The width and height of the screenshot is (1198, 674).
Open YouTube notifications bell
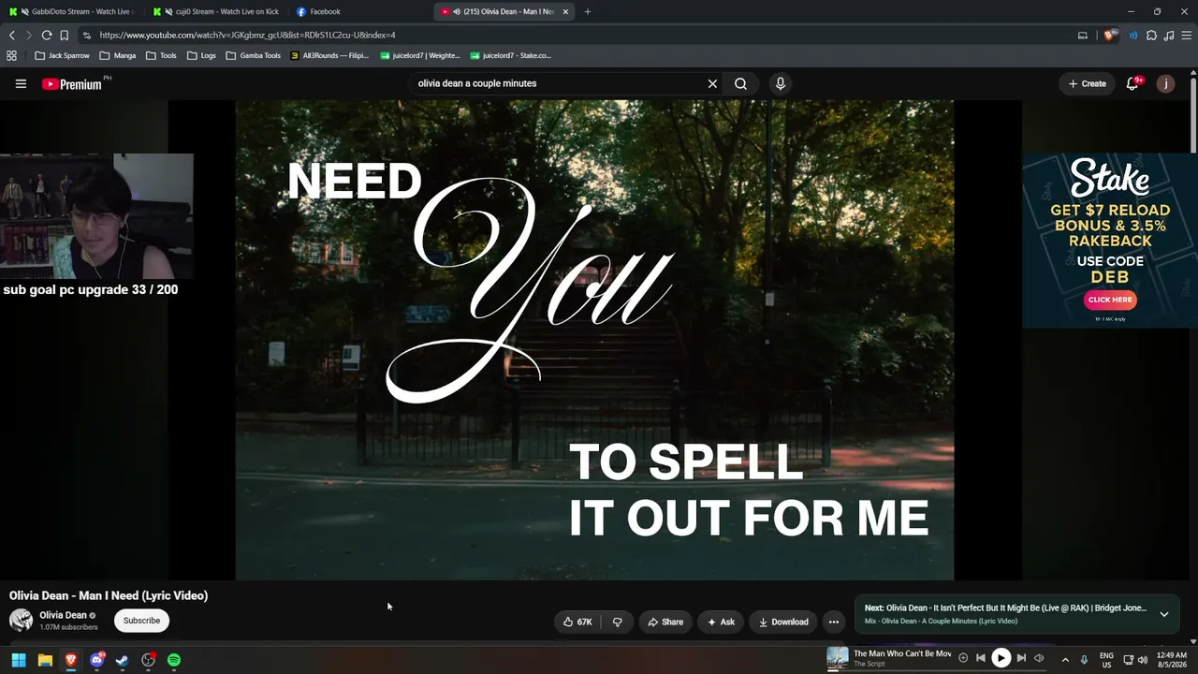click(1132, 83)
